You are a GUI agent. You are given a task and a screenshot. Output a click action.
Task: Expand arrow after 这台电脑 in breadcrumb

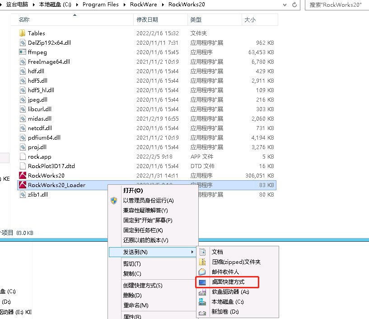point(33,5)
